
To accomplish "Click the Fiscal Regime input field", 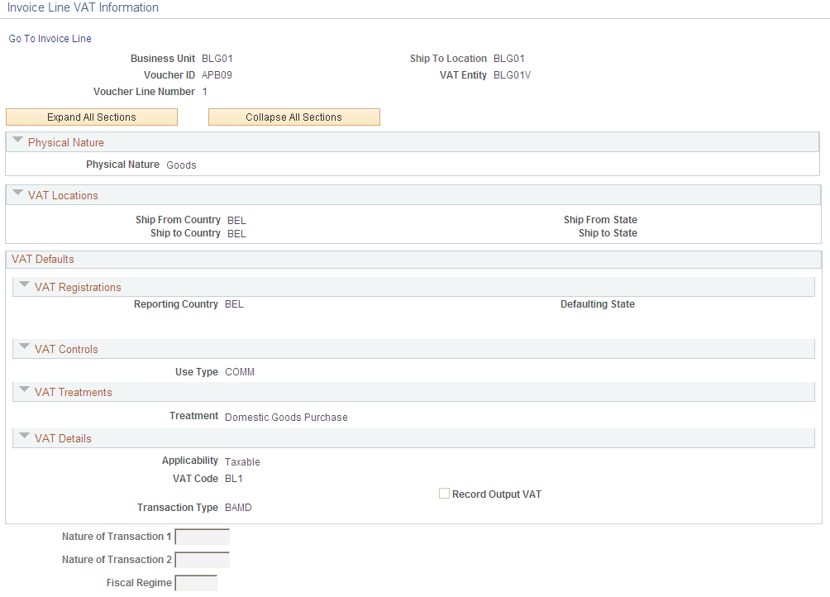I will click(x=196, y=582).
